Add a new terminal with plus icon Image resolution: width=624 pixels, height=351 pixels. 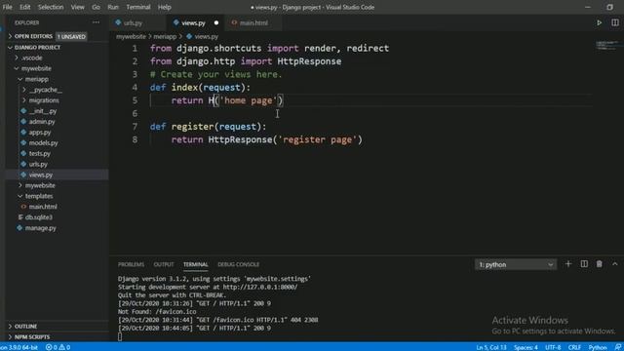(x=568, y=264)
